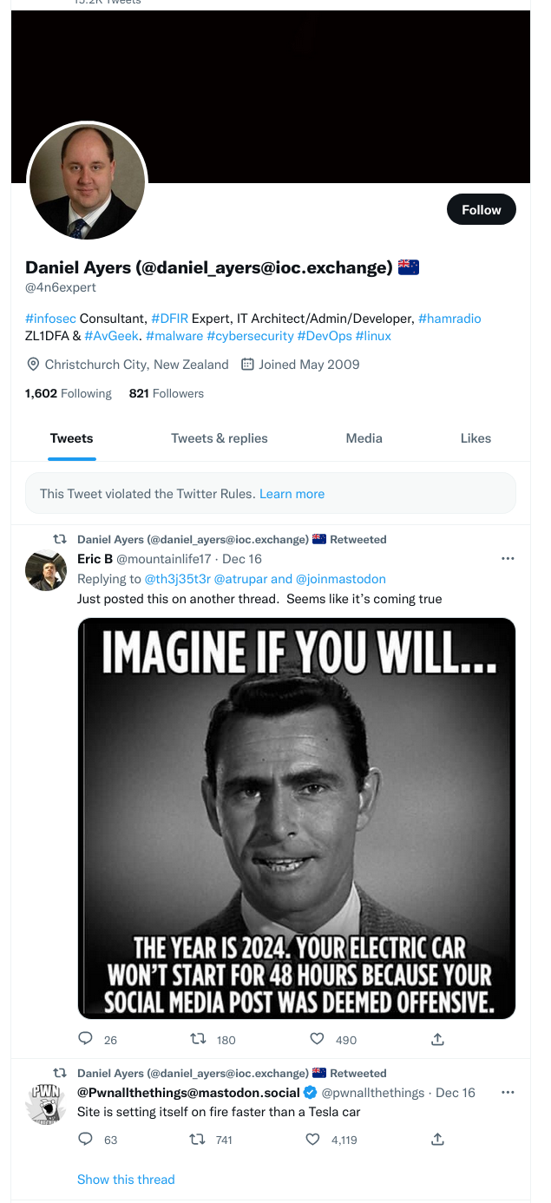This screenshot has height=1203, width=551.
Task: Share Eric B's tweet
Action: pos(438,1039)
